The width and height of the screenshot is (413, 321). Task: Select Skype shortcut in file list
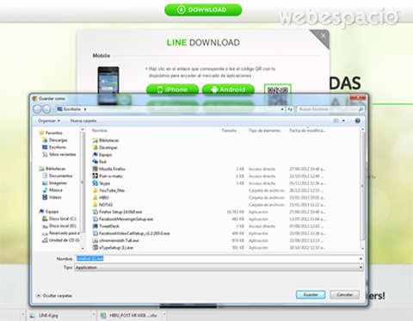tap(101, 183)
